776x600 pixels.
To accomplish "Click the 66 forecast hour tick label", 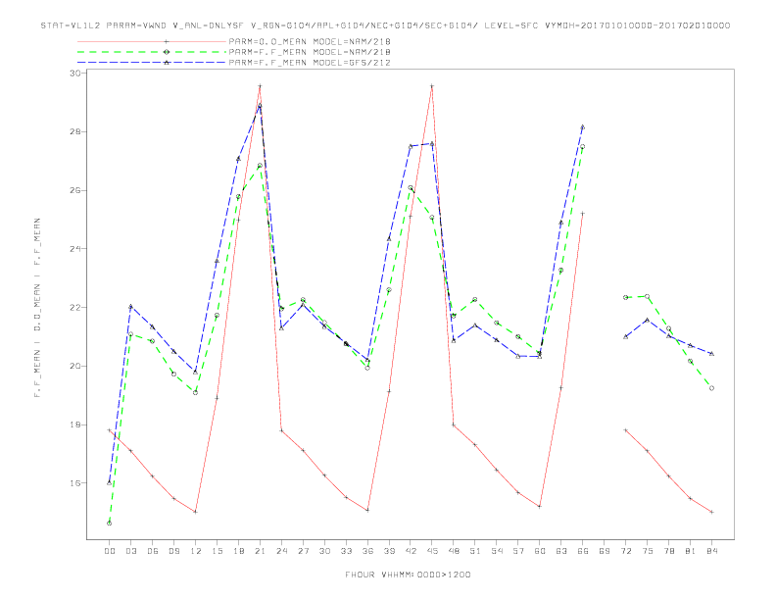I will (x=583, y=551).
